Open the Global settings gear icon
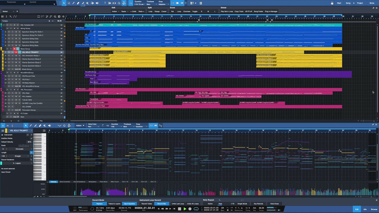The width and height of the screenshot is (379, 213). click(x=17, y=11)
